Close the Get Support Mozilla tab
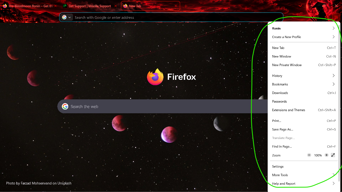Image resolution: width=342 pixels, height=192 pixels. point(116,6)
